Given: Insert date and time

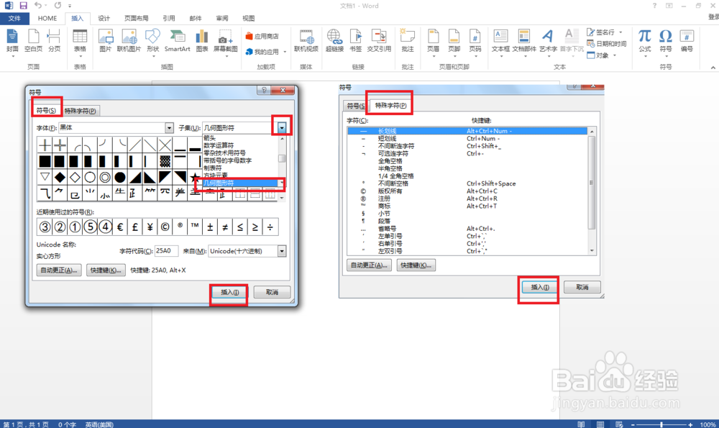Looking at the screenshot, I should (606, 44).
